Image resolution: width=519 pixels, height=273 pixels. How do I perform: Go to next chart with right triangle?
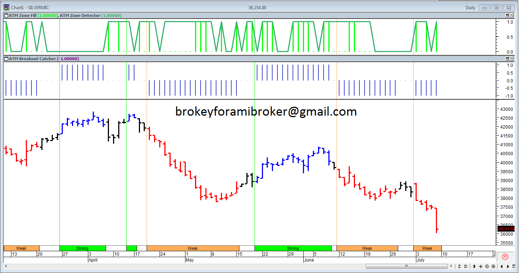point(508,266)
